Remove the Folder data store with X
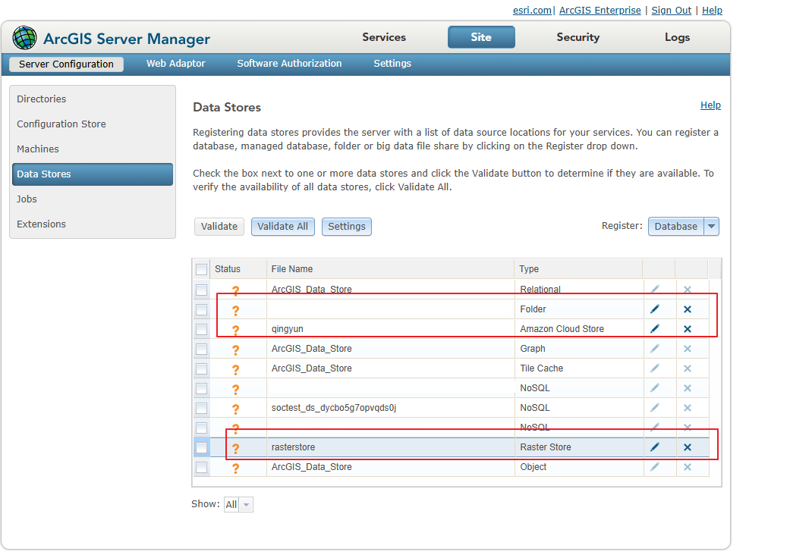Viewport: 790px width, 558px height. click(x=688, y=309)
